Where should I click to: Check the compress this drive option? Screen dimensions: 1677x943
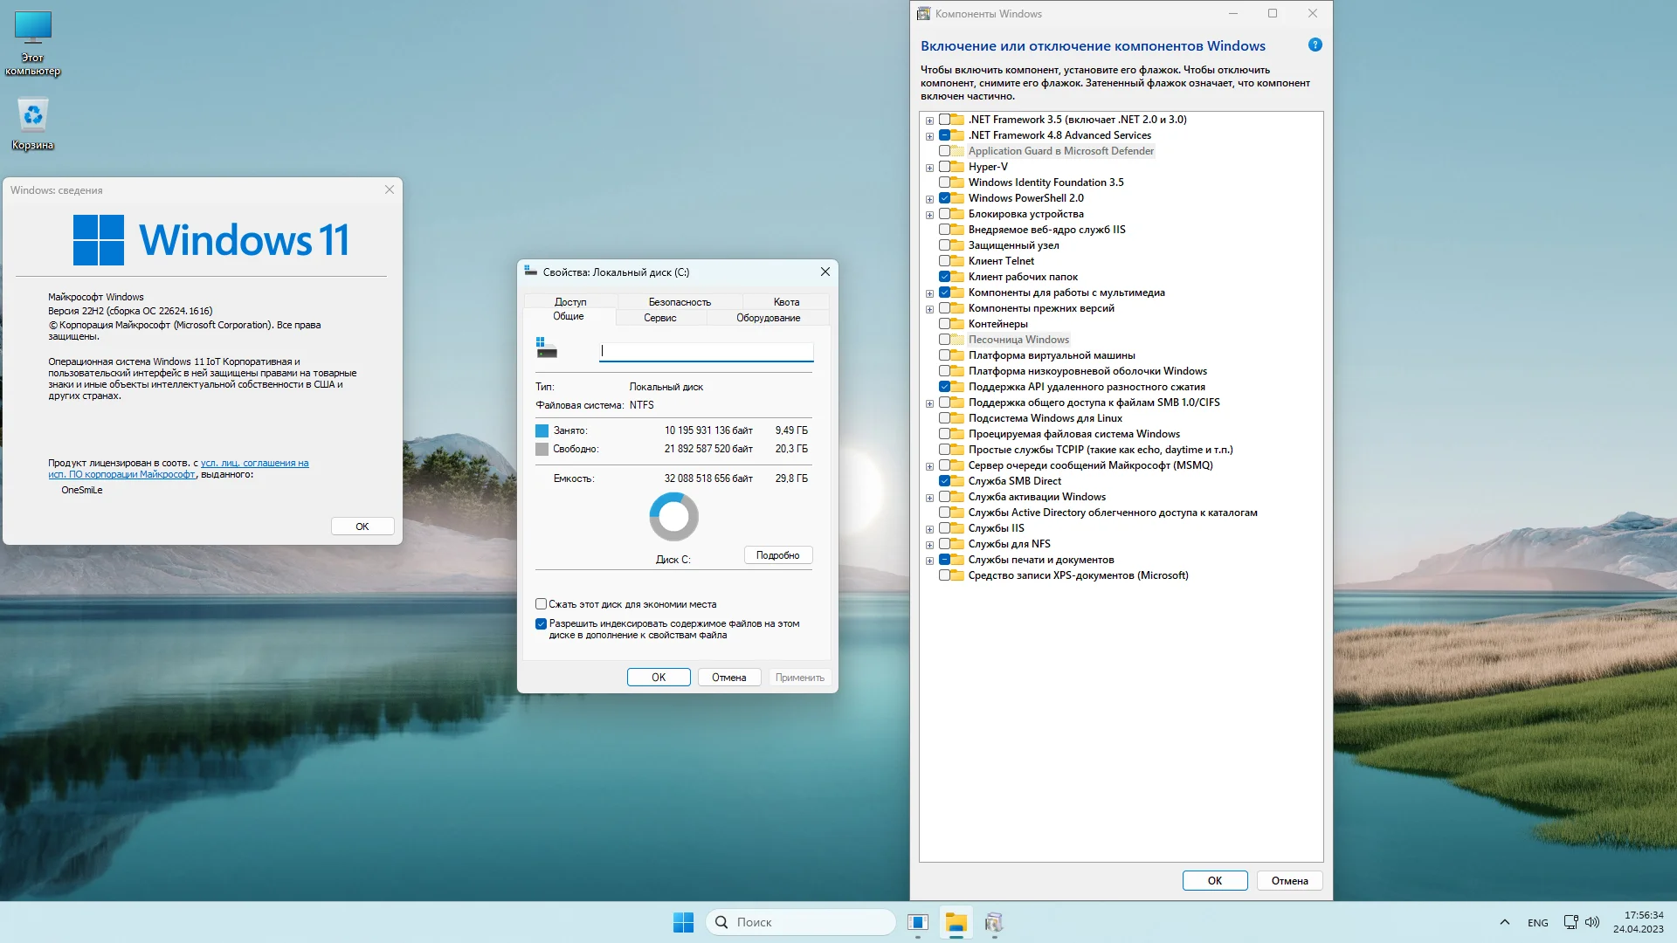click(x=541, y=604)
